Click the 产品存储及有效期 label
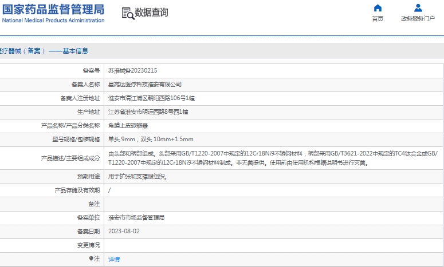The width and height of the screenshot is (444, 267). pyautogui.click(x=77, y=190)
